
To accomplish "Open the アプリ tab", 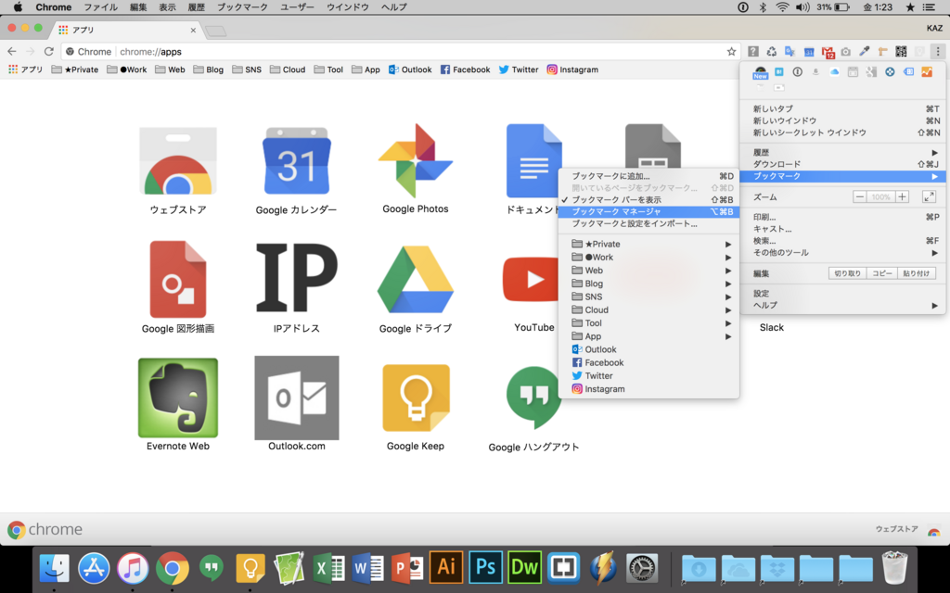I will coord(127,30).
